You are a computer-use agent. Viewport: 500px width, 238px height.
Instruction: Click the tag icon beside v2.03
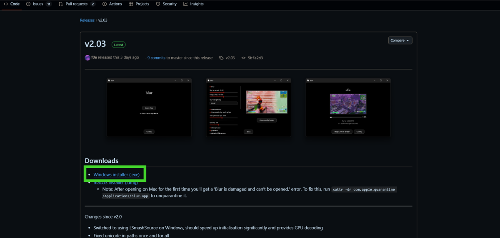(221, 58)
